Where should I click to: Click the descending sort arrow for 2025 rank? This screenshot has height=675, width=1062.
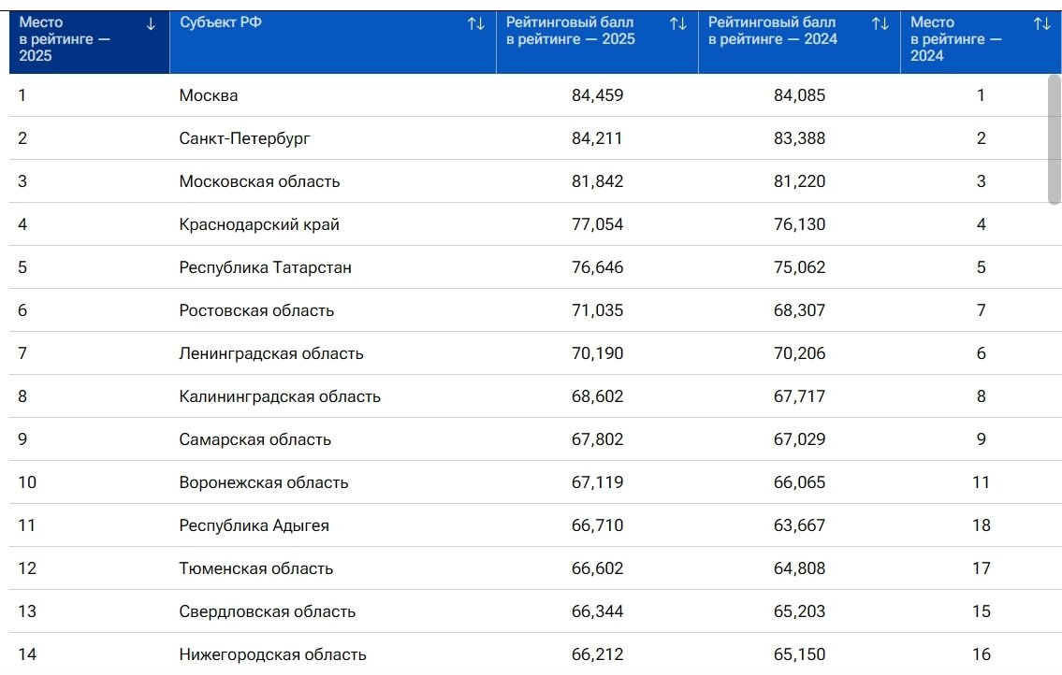pyautogui.click(x=151, y=24)
